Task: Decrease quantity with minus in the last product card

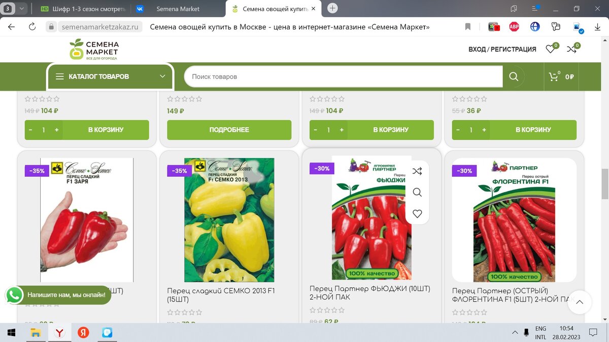Action: point(458,130)
